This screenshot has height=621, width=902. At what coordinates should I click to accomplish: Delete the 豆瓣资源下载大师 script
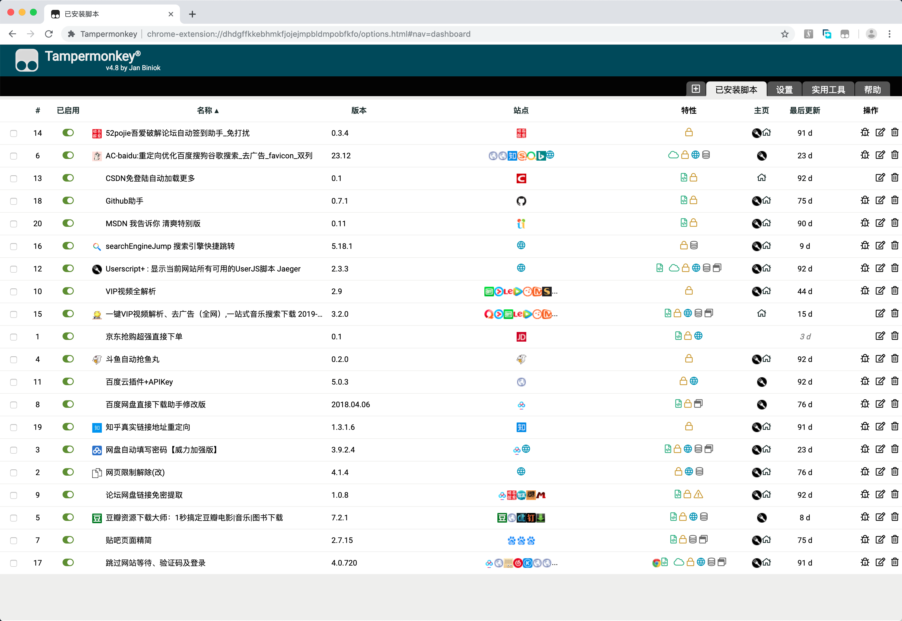895,517
